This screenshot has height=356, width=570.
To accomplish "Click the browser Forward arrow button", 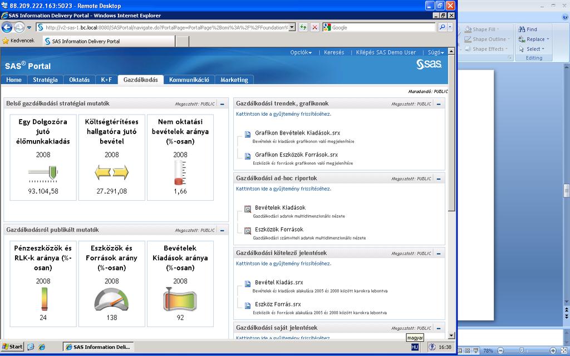I will 19,27.
